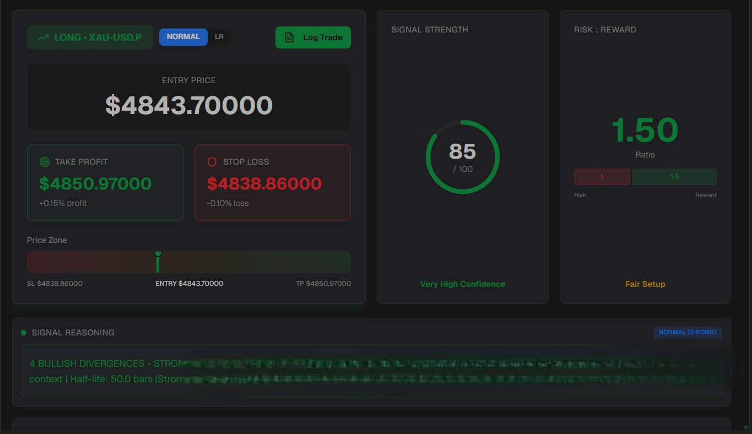The height and width of the screenshot is (434, 752).
Task: Switch to the LR mode toggle
Action: coord(219,37)
